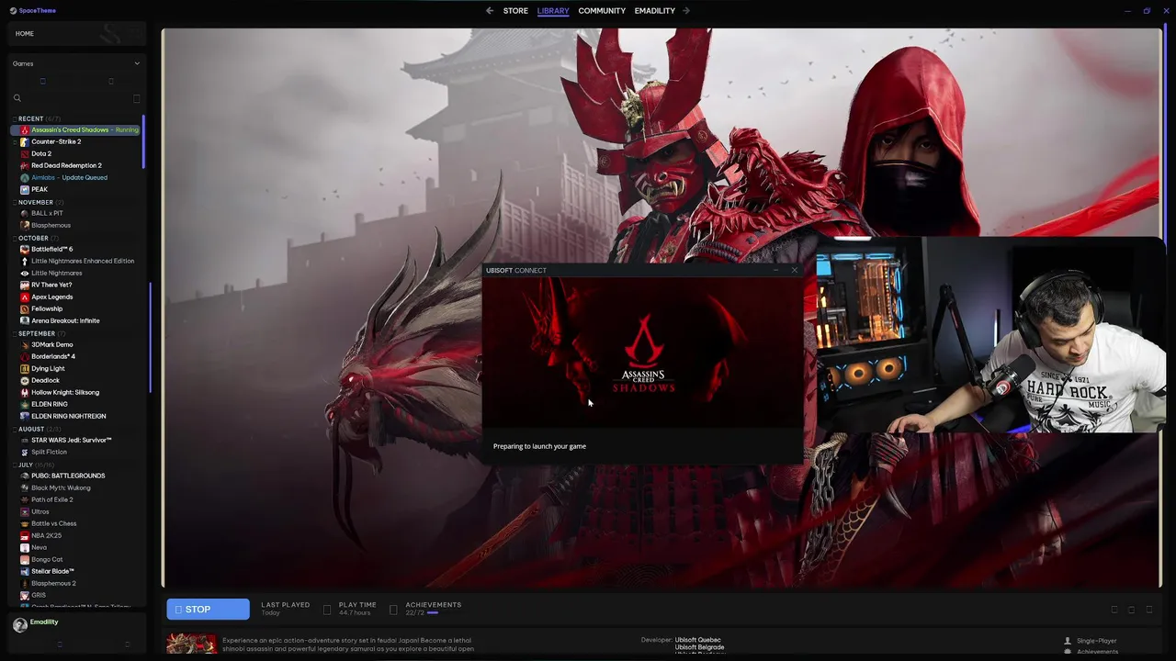1176x661 pixels.
Task: Click the Assassin's Creed Shadows description thumbnail
Action: (x=192, y=644)
